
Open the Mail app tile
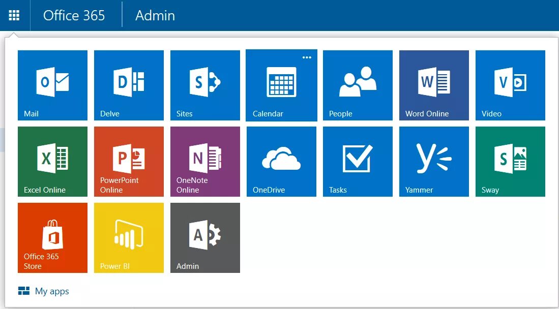click(x=52, y=85)
